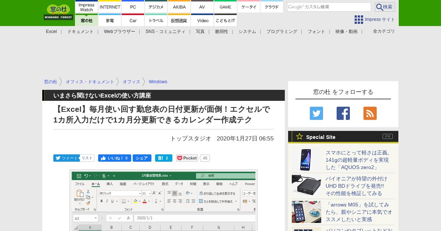Screen dimensions: 441x231
Task: Click the 窓の杜 Windows Forest logo
Action: pos(58,12)
